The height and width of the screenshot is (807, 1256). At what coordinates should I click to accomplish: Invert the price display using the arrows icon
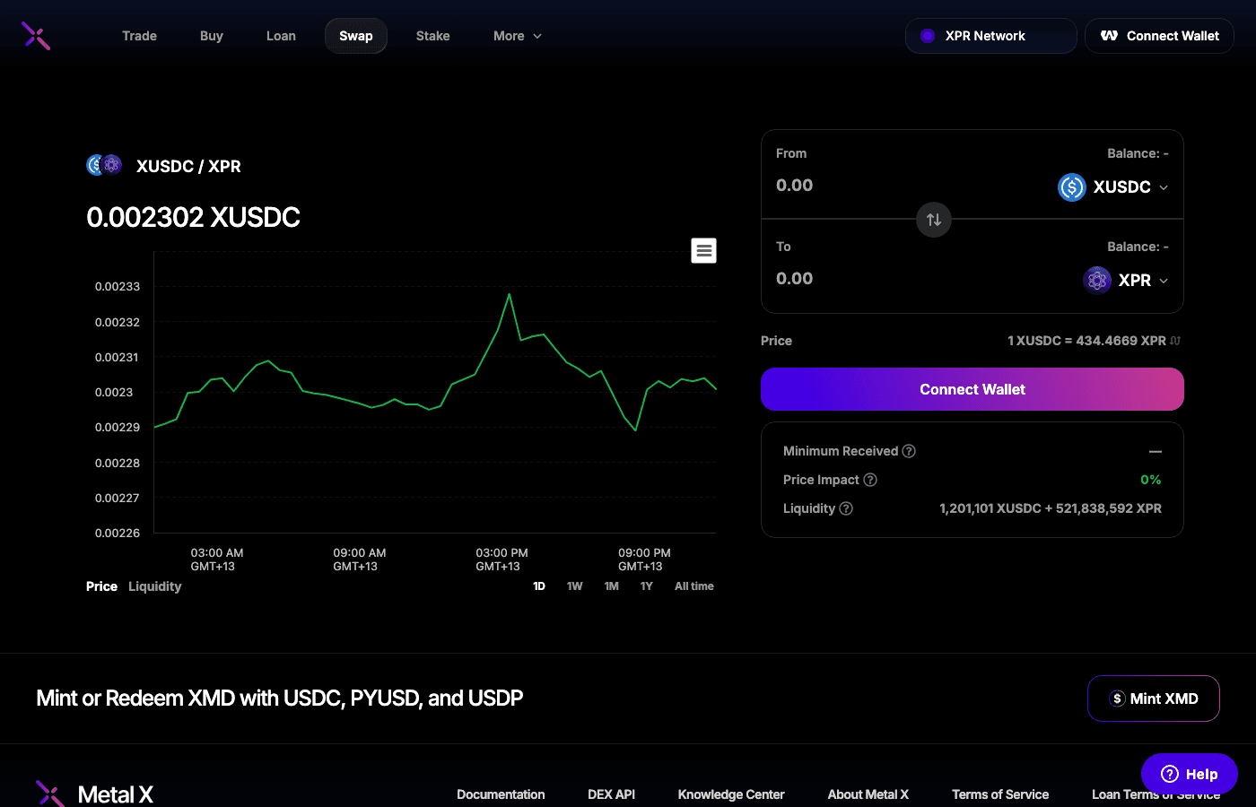(x=1177, y=341)
